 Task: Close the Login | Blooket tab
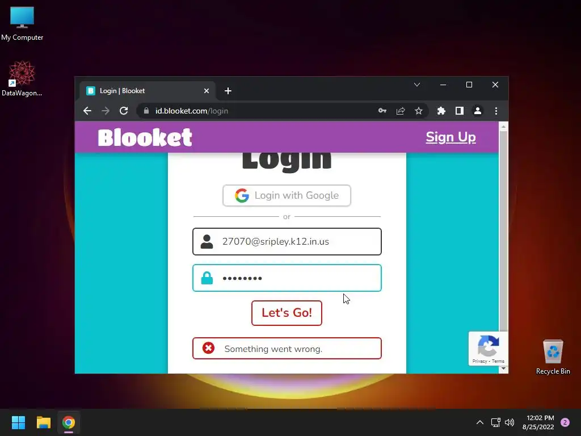tap(207, 91)
